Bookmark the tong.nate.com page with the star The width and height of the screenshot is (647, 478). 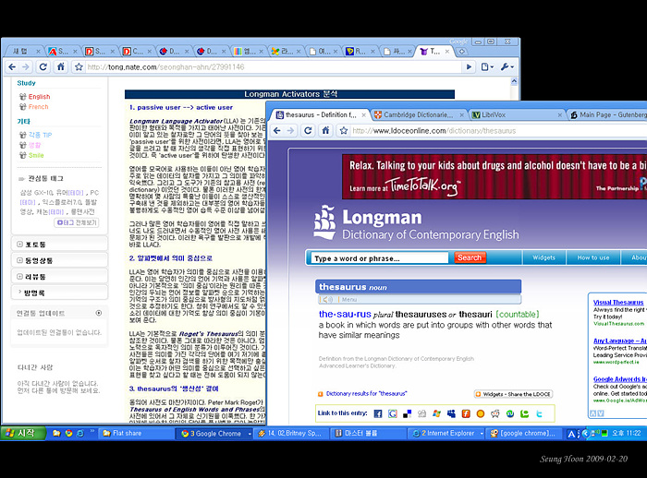[79, 66]
